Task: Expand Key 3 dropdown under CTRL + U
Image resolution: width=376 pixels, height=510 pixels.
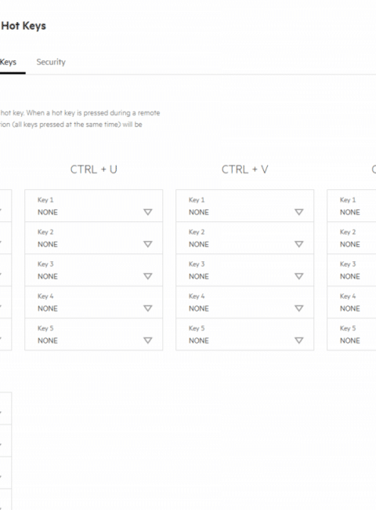Action: point(94,270)
